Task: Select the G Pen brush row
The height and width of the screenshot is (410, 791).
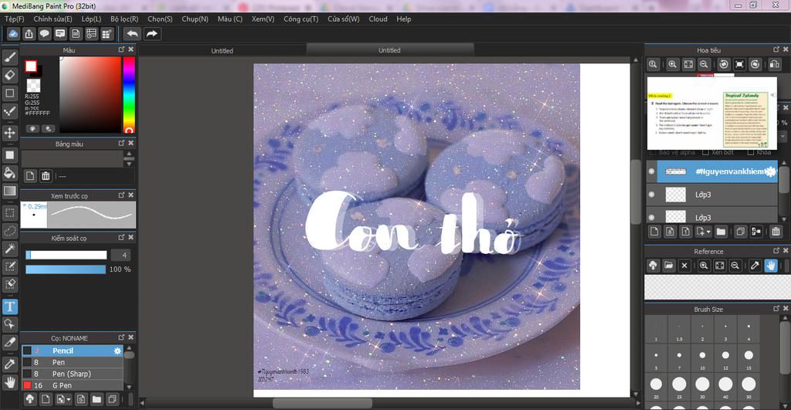Action: tap(72, 385)
